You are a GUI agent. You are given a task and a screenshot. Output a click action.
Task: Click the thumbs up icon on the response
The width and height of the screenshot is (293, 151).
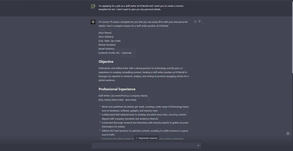[x=195, y=21]
